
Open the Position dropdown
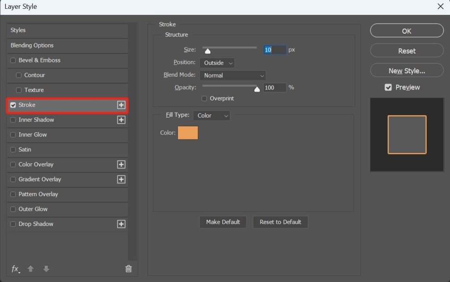click(x=217, y=63)
